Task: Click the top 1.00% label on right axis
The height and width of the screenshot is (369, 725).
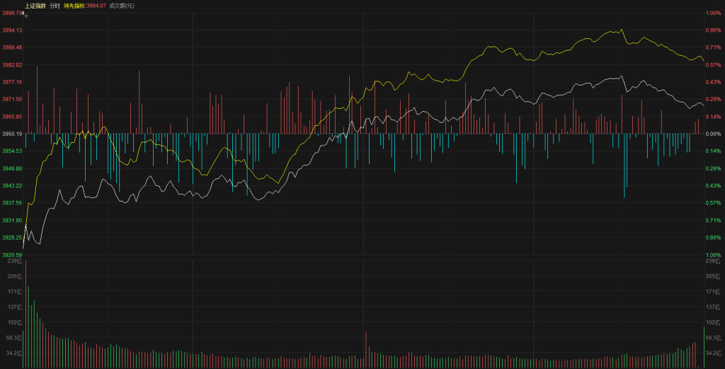Action: (x=712, y=13)
